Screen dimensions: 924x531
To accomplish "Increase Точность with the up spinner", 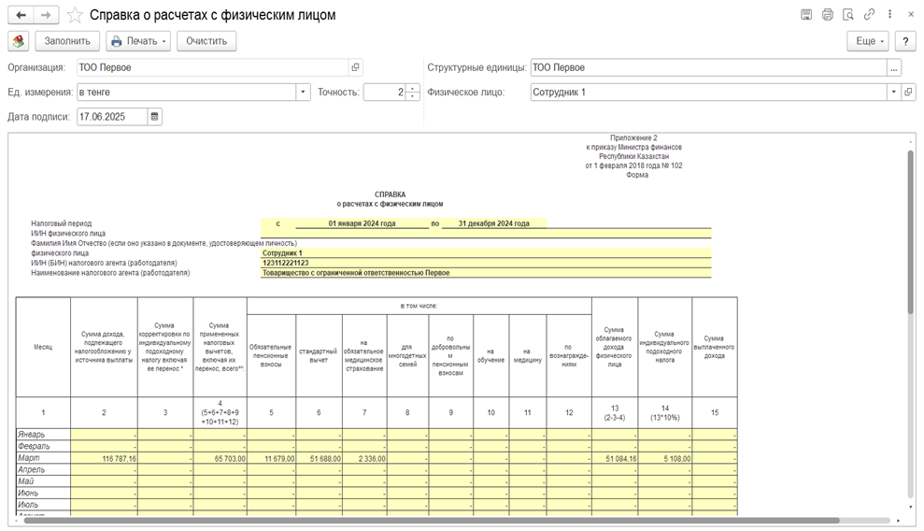I will pos(413,89).
